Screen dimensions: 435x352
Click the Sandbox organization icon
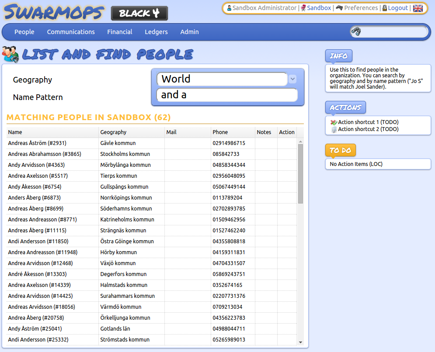point(303,8)
